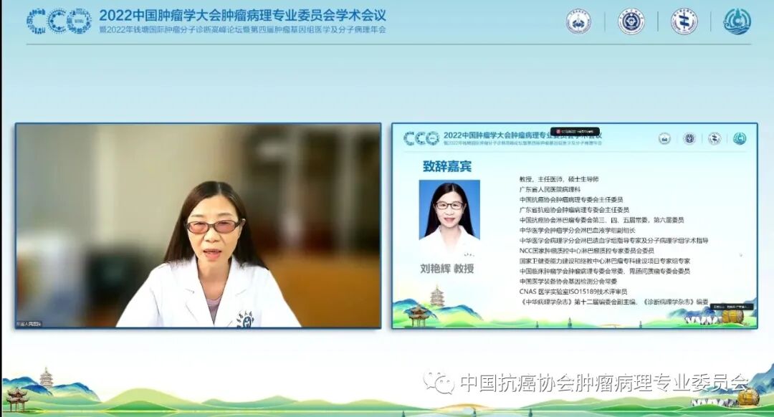Click the CCO conference logo in the page header

(59, 21)
